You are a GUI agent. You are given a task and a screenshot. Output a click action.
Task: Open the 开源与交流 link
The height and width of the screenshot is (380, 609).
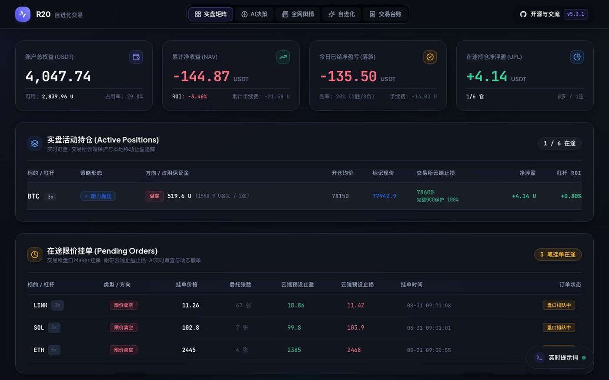point(540,14)
